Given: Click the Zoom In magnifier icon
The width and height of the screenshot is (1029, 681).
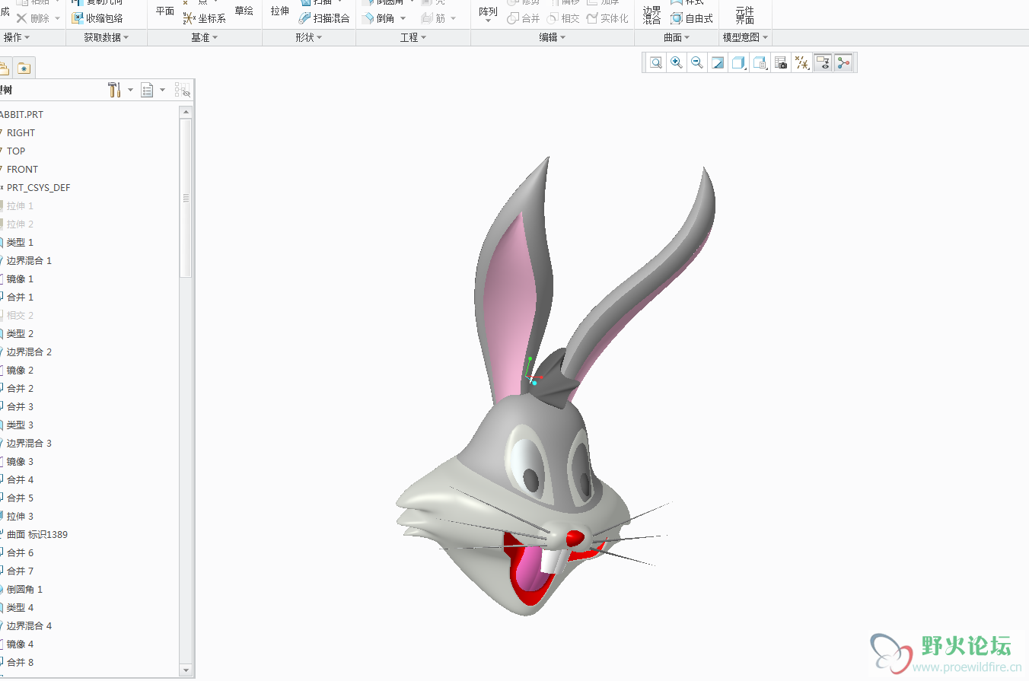Looking at the screenshot, I should [676, 63].
